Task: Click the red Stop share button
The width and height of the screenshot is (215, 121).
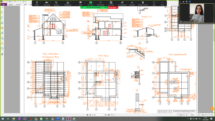Action: click(x=113, y=7)
